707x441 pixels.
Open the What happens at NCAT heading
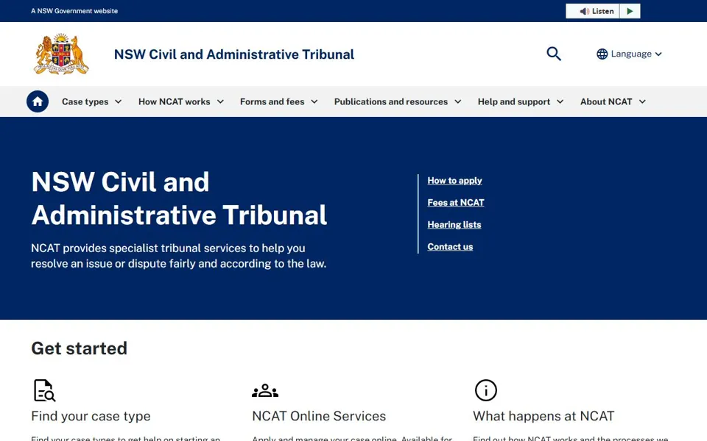(x=544, y=416)
